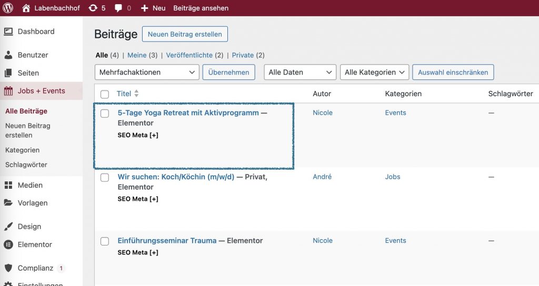Select the Einführungsseminar Trauma checkbox
Image resolution: width=539 pixels, height=286 pixels.
click(105, 241)
